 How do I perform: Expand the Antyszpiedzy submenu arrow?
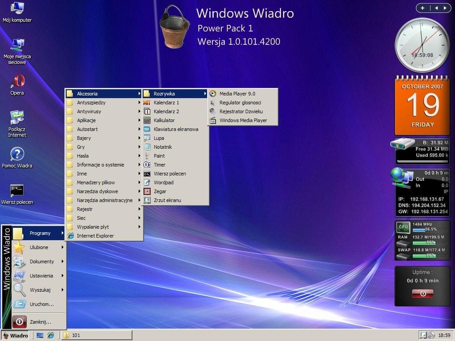[x=140, y=103]
